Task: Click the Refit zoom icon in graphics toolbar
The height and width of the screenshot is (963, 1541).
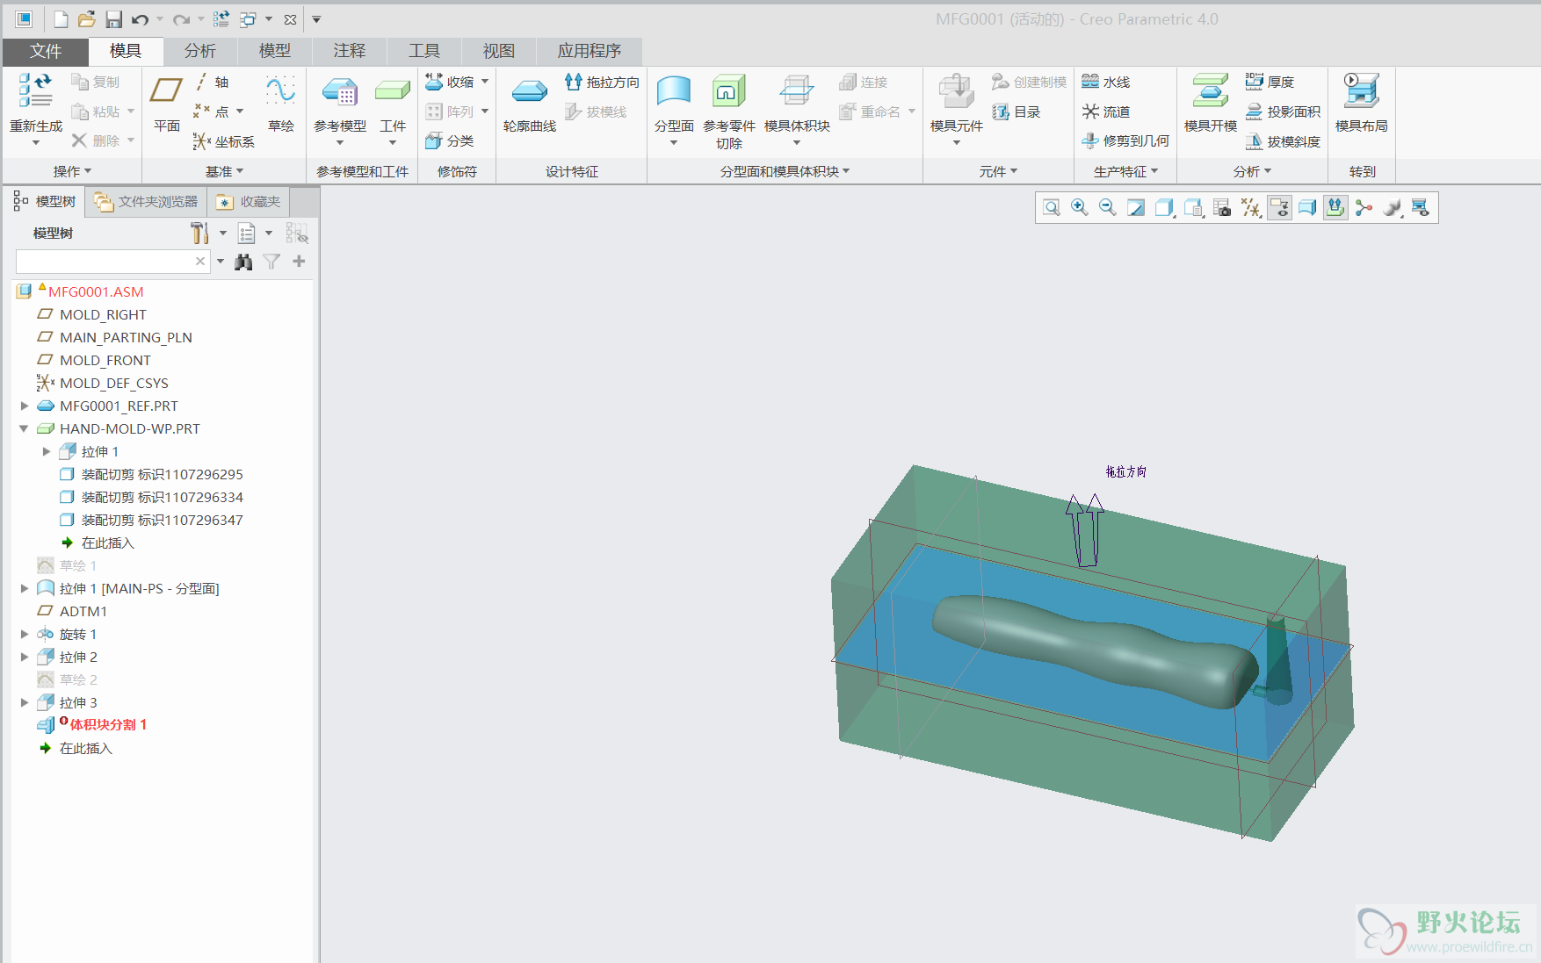Action: [1052, 208]
